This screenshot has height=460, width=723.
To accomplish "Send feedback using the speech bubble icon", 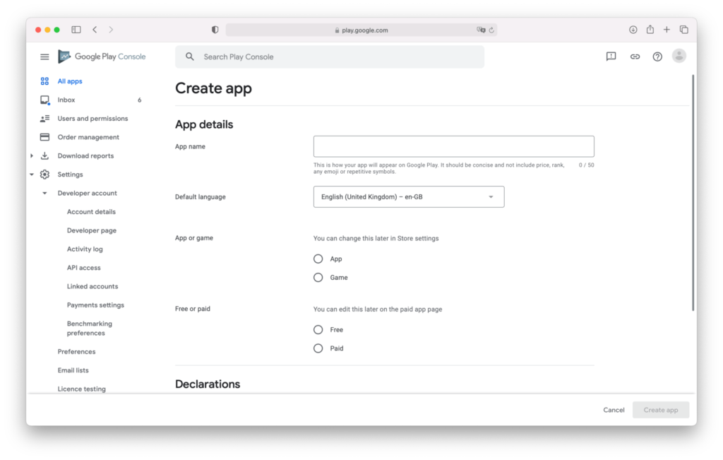I will 610,56.
